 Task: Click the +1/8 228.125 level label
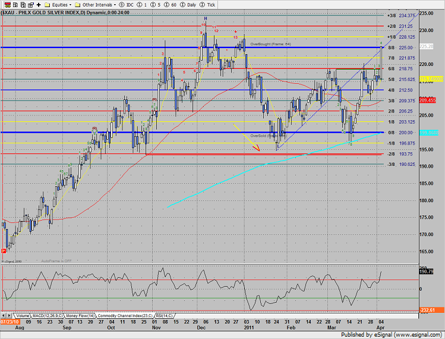401,37
